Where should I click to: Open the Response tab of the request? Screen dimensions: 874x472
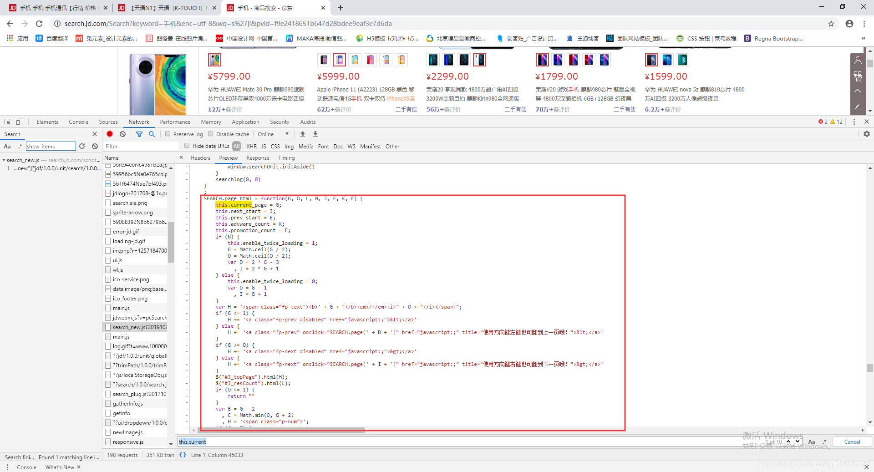258,157
